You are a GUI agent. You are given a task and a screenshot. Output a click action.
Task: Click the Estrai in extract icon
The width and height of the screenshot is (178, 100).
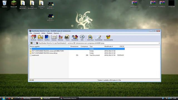coord(40,38)
